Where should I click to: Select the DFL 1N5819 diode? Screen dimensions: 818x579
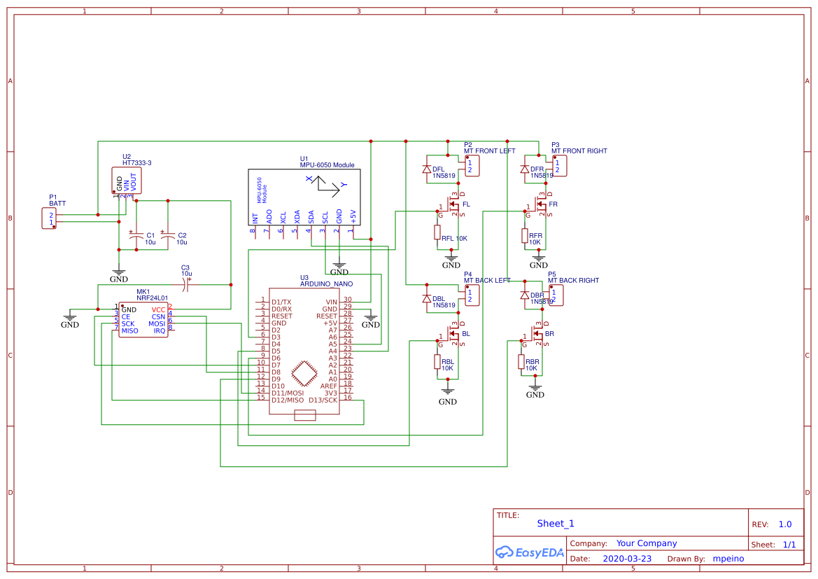427,169
